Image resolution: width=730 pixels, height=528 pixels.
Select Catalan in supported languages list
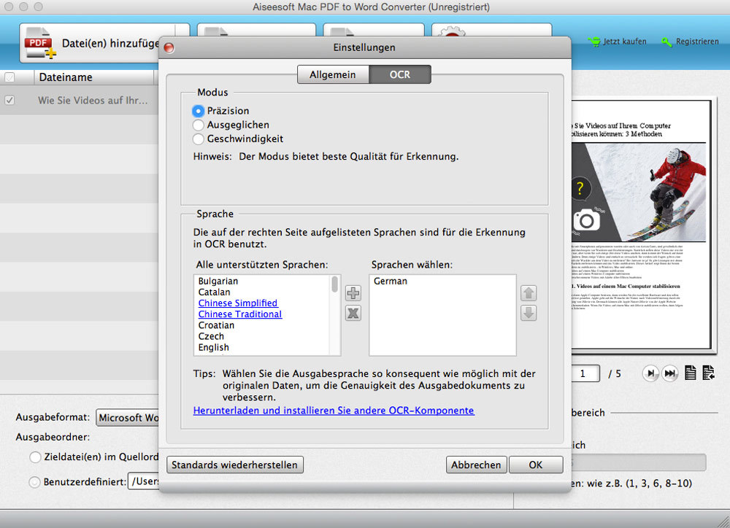[x=214, y=292]
